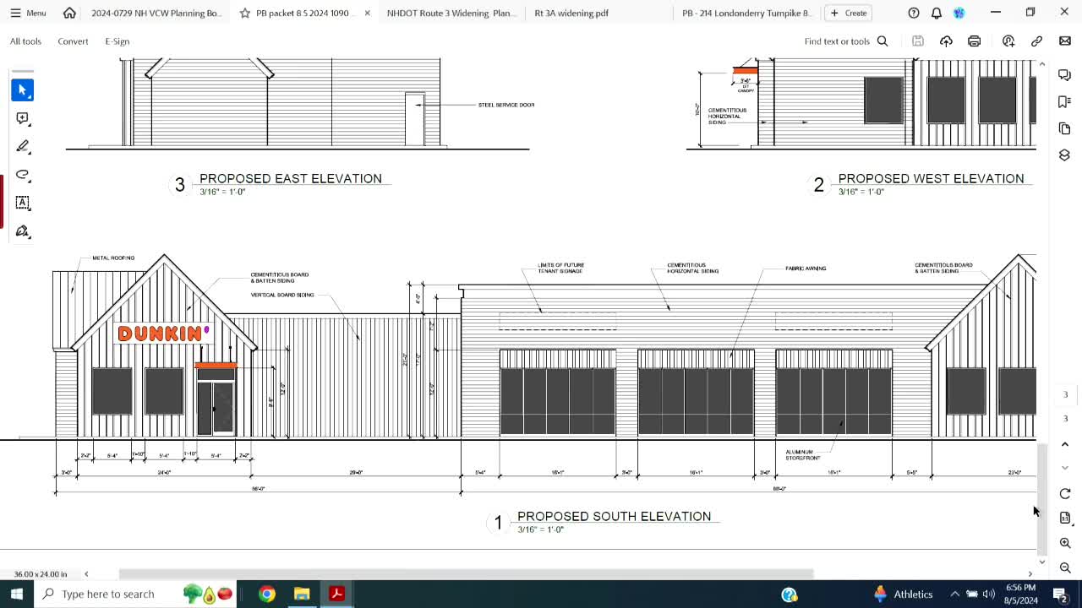
Task: Click the horizontal scrollbar at bottom
Action: 465,574
